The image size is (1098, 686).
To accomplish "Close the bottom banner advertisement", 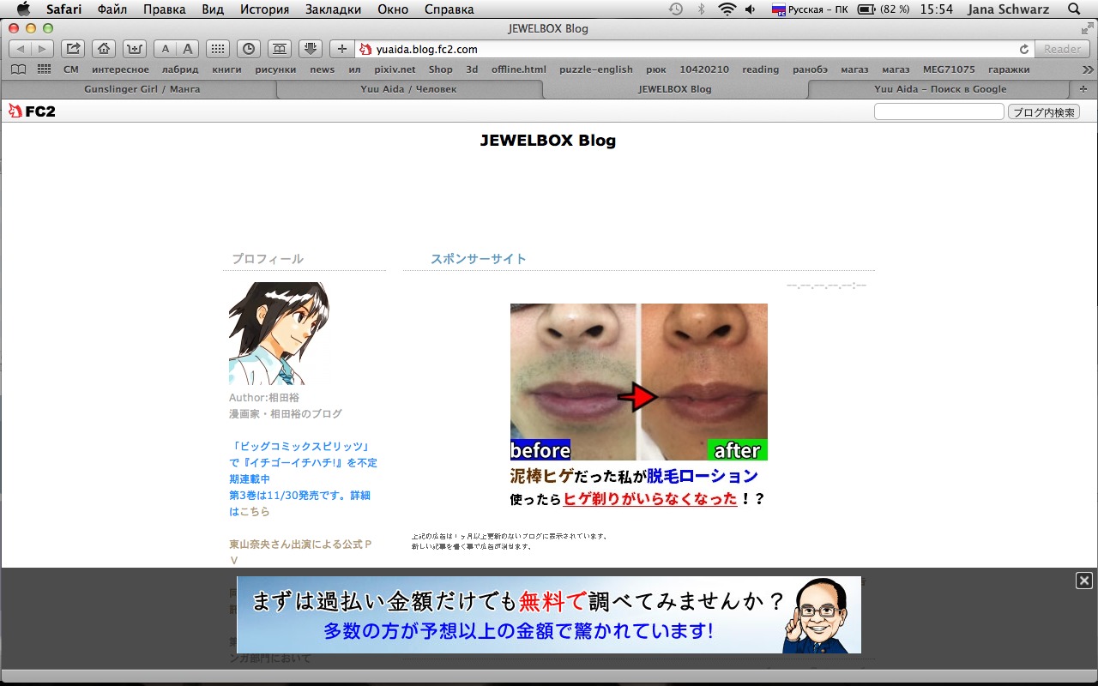I will tap(1084, 581).
